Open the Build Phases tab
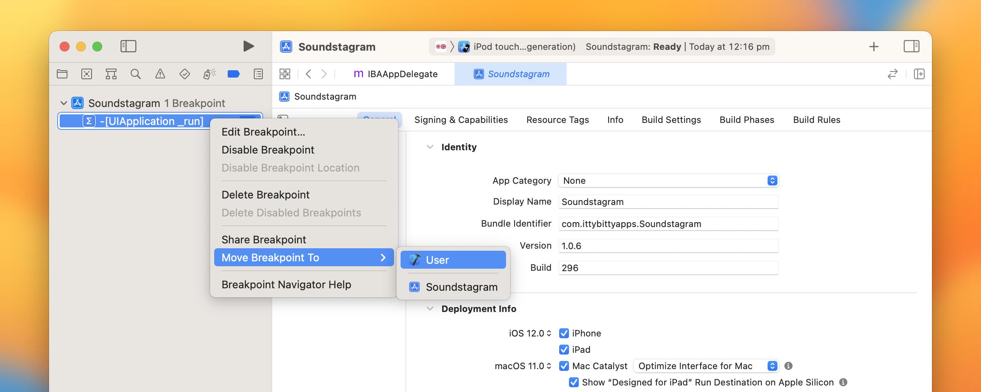Screen dimensions: 981x392 point(747,120)
